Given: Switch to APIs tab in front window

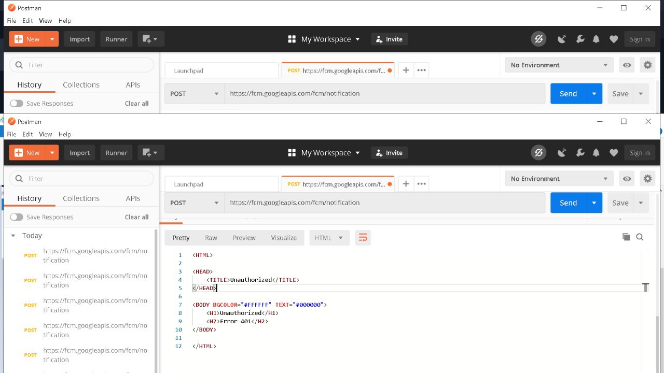Looking at the screenshot, I should [x=133, y=198].
